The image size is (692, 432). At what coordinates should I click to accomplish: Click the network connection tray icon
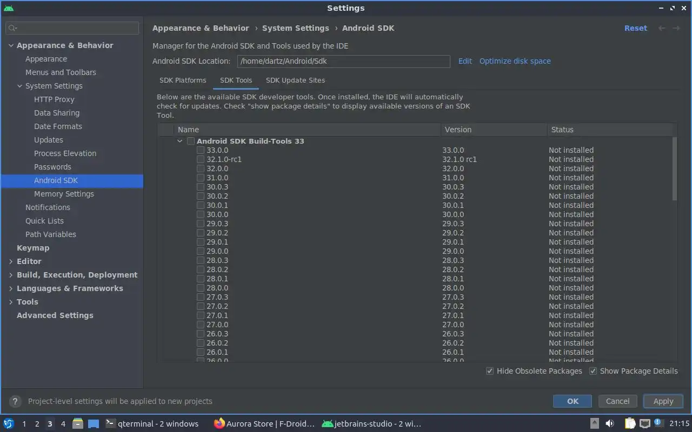[644, 423]
